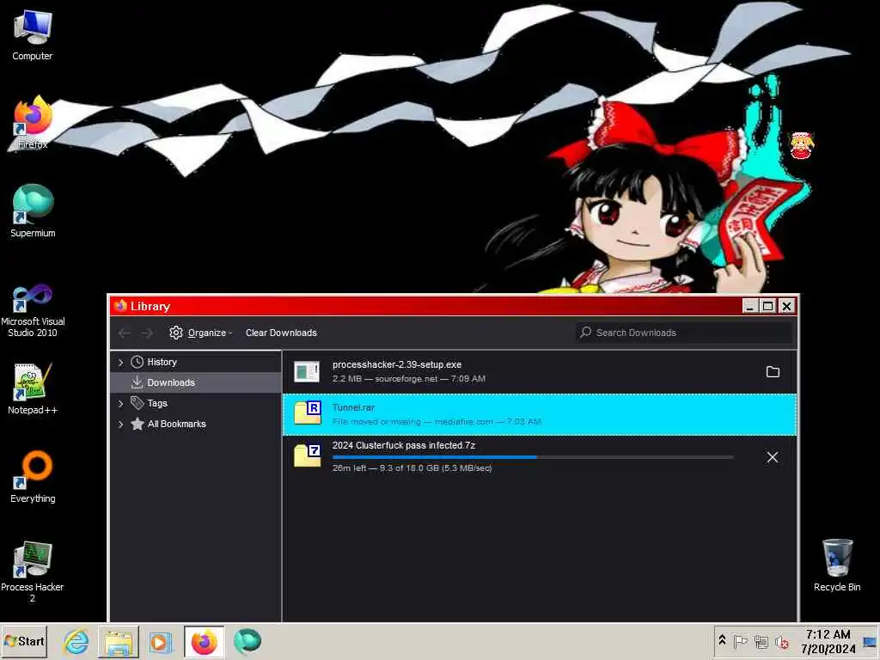Click the small Flandre mascot desktop icon
The image size is (880, 660).
pyautogui.click(x=802, y=145)
